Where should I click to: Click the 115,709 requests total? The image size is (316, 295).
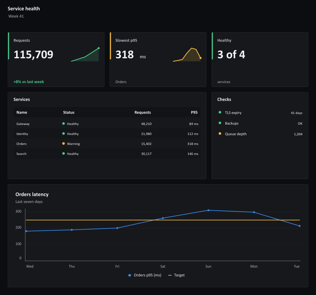34,54
